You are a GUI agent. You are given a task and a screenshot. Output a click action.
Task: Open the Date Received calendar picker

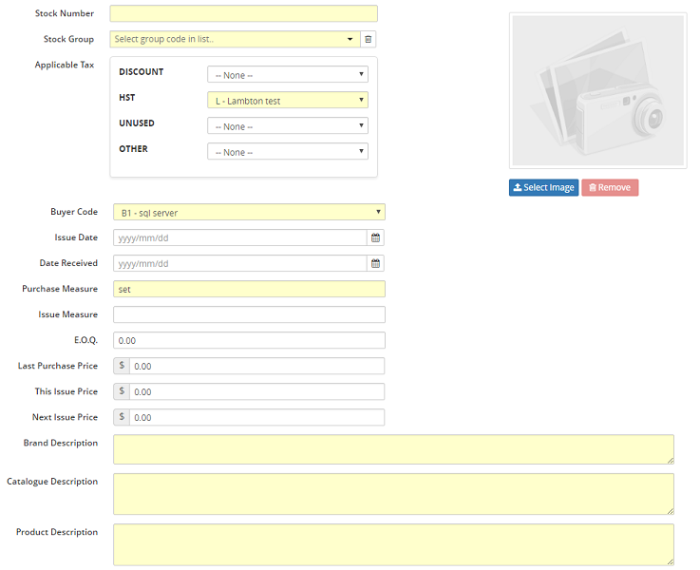(x=376, y=263)
